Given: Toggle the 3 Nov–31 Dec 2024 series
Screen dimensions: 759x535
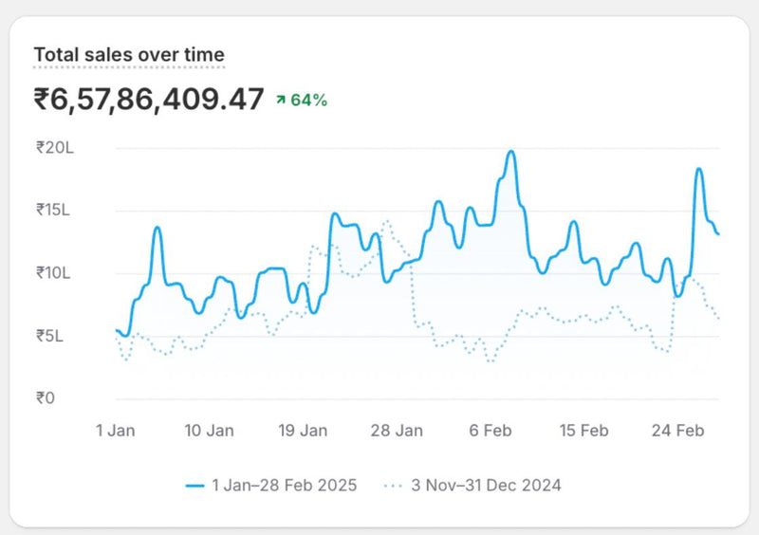Looking at the screenshot, I should pyautogui.click(x=486, y=486).
